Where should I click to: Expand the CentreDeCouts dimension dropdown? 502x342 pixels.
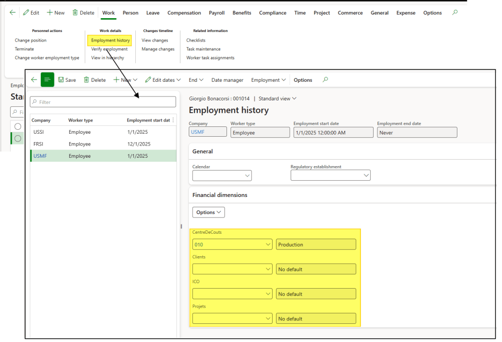tap(267, 244)
